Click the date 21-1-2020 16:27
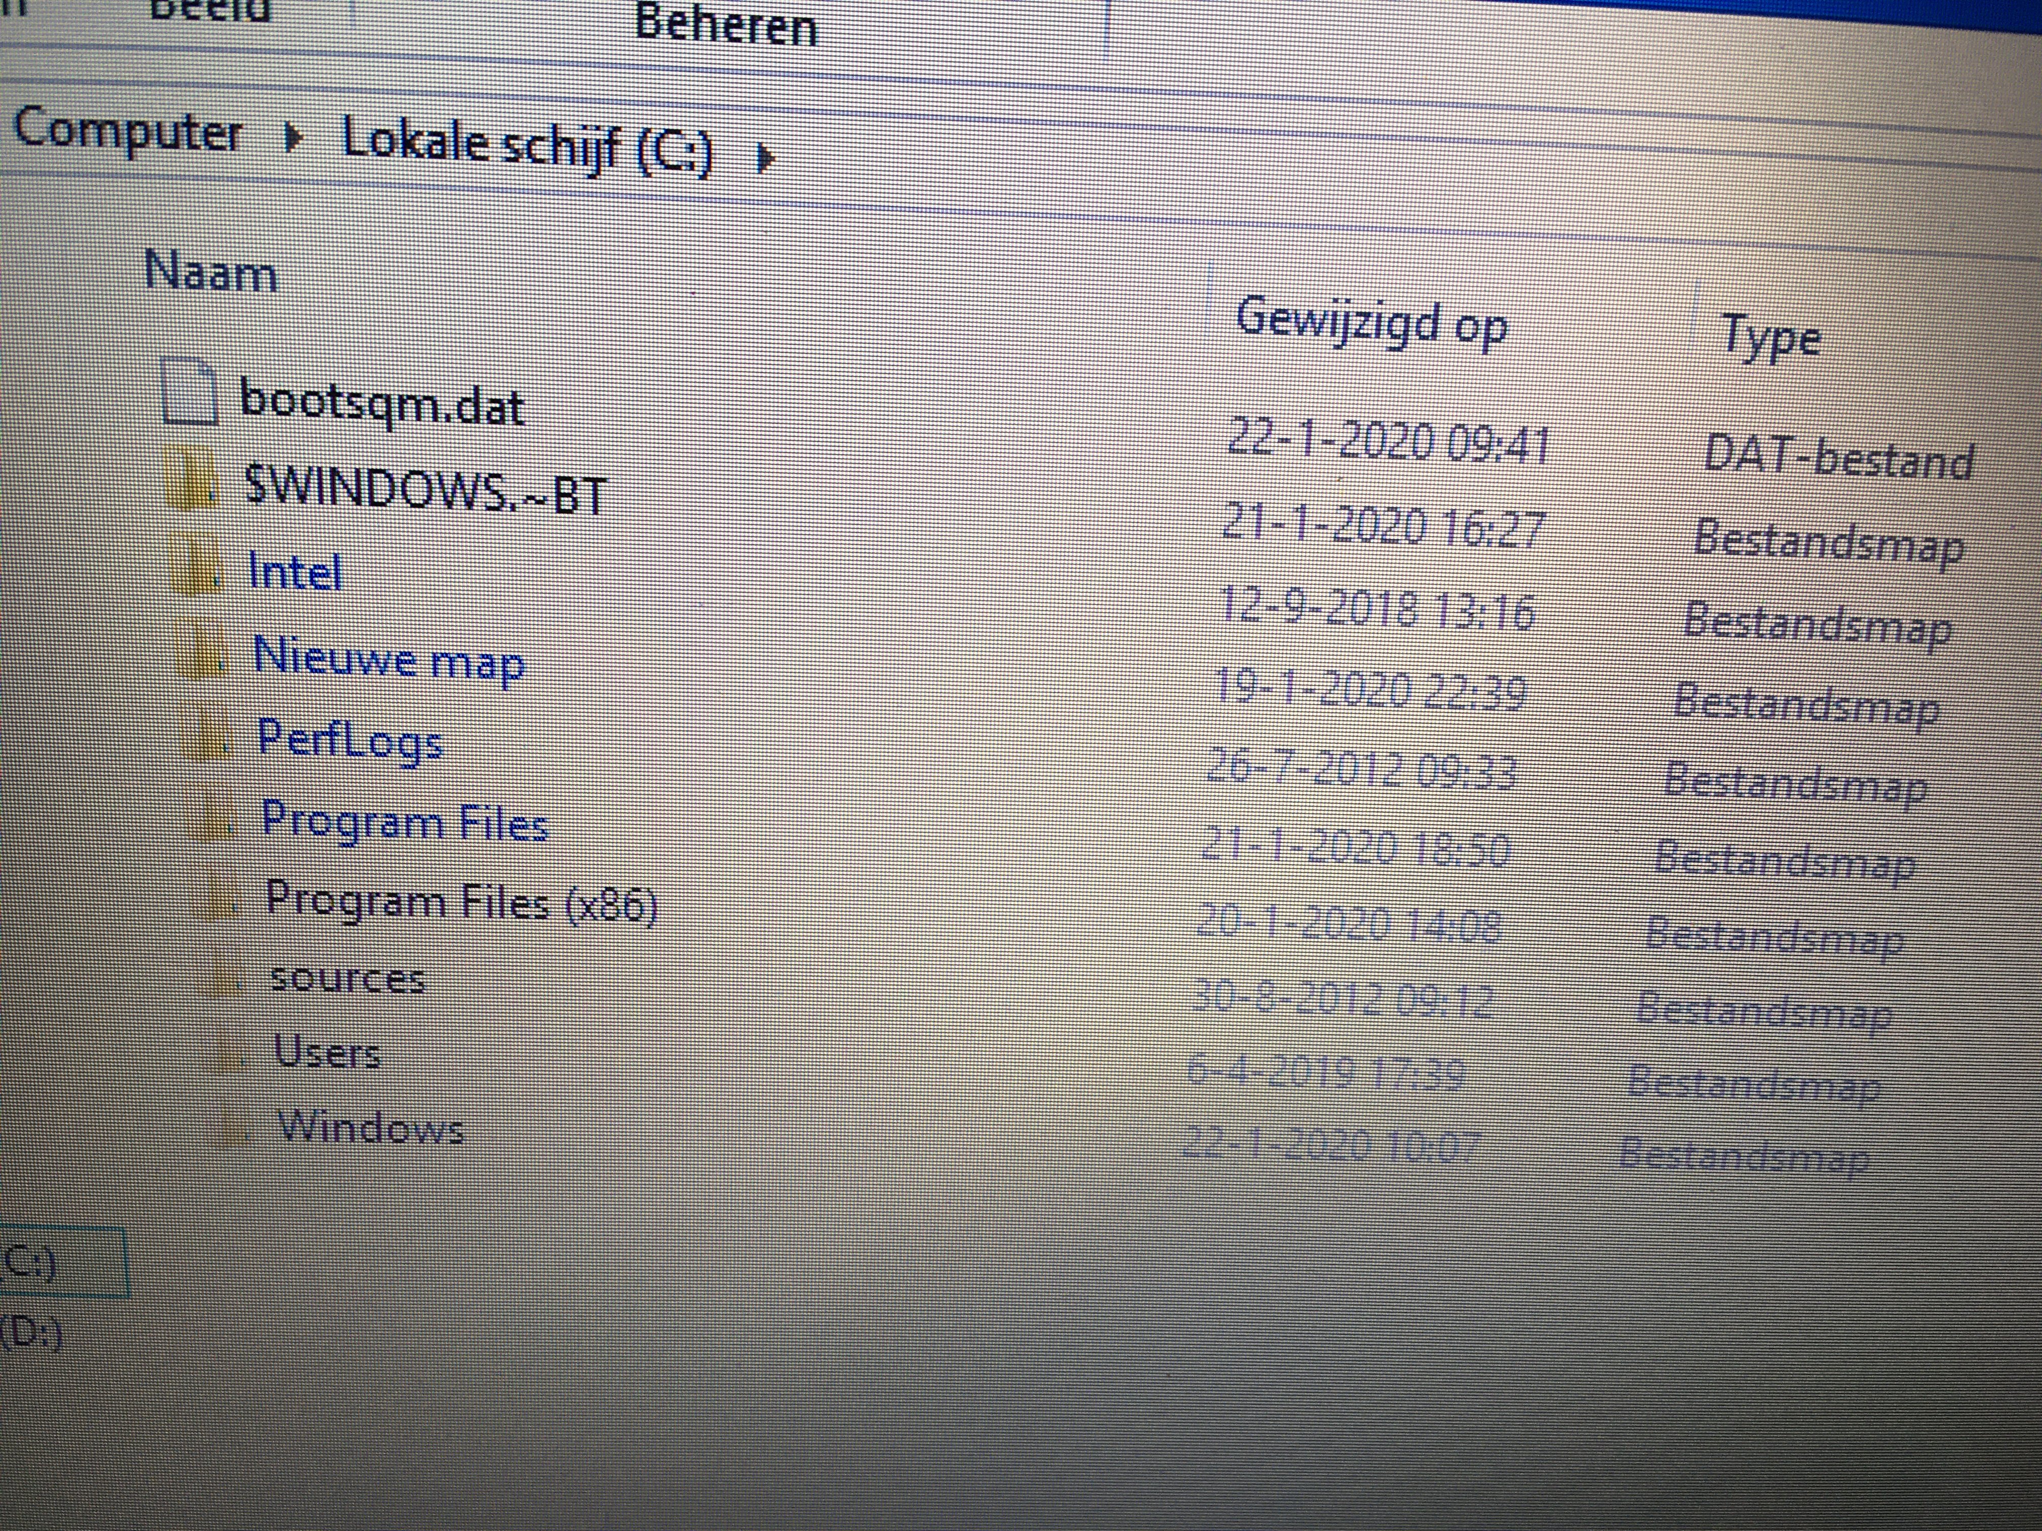 [x=1383, y=525]
